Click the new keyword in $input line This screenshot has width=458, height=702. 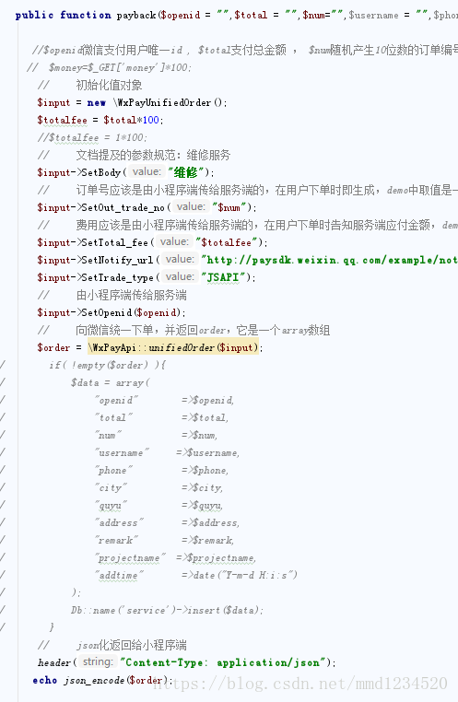(x=96, y=103)
